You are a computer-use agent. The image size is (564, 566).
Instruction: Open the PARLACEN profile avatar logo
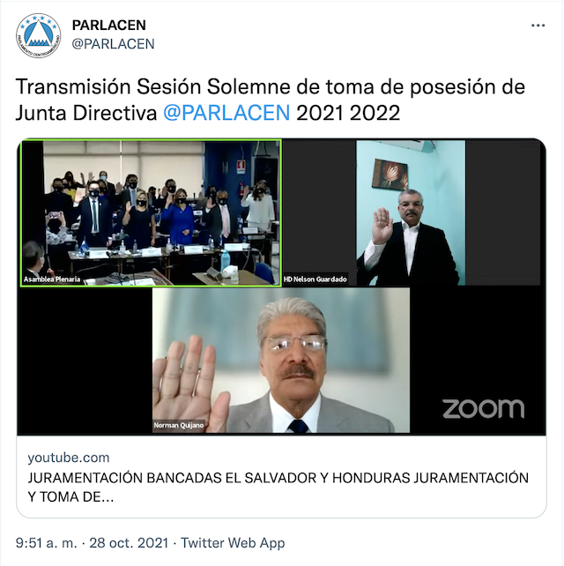(x=38, y=35)
